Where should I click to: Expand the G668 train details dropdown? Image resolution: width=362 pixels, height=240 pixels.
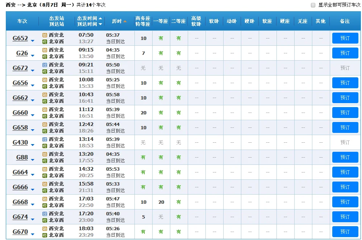tap(32, 204)
